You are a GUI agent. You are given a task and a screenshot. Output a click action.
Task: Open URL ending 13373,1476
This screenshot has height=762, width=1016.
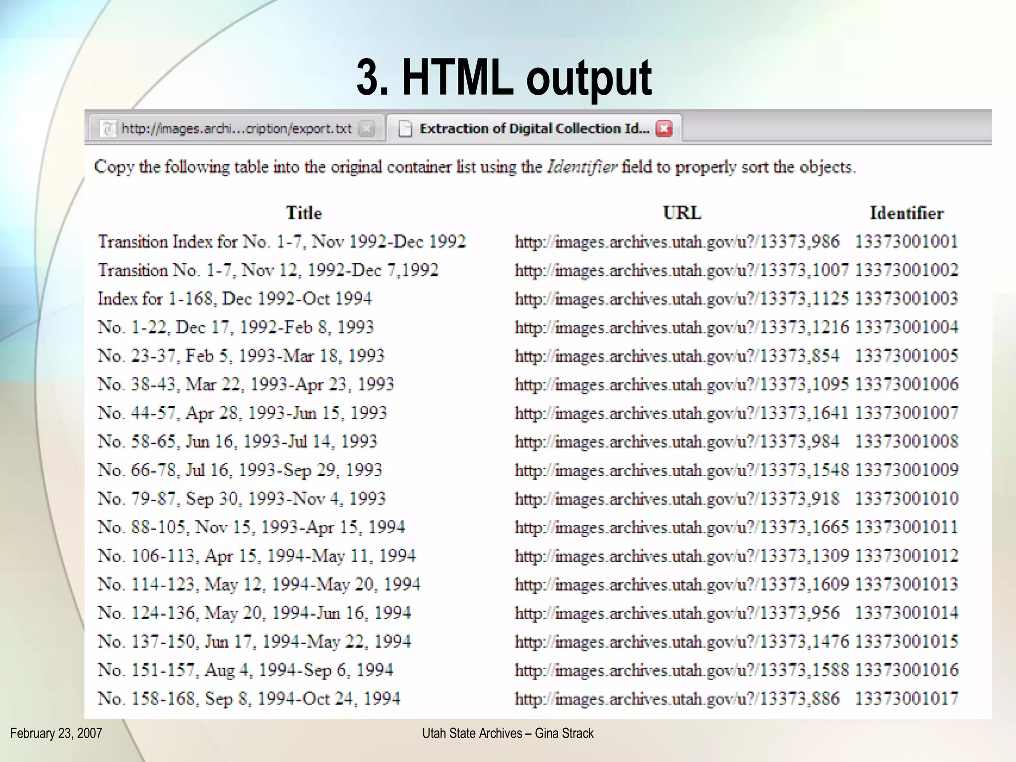(x=682, y=642)
